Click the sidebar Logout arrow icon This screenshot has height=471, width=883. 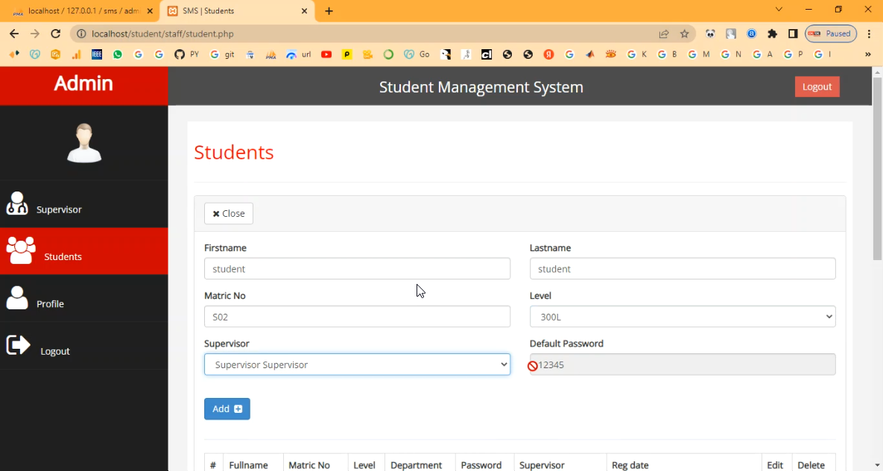18,345
